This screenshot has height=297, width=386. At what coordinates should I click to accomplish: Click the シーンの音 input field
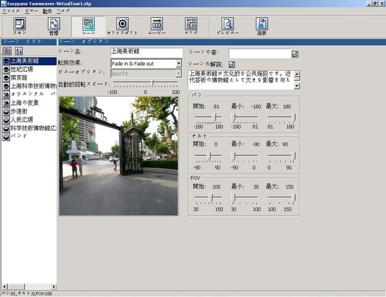(260, 53)
